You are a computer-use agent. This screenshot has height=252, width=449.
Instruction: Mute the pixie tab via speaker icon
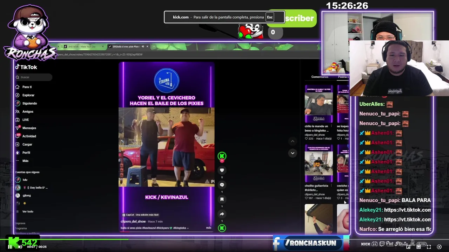[x=143, y=47]
